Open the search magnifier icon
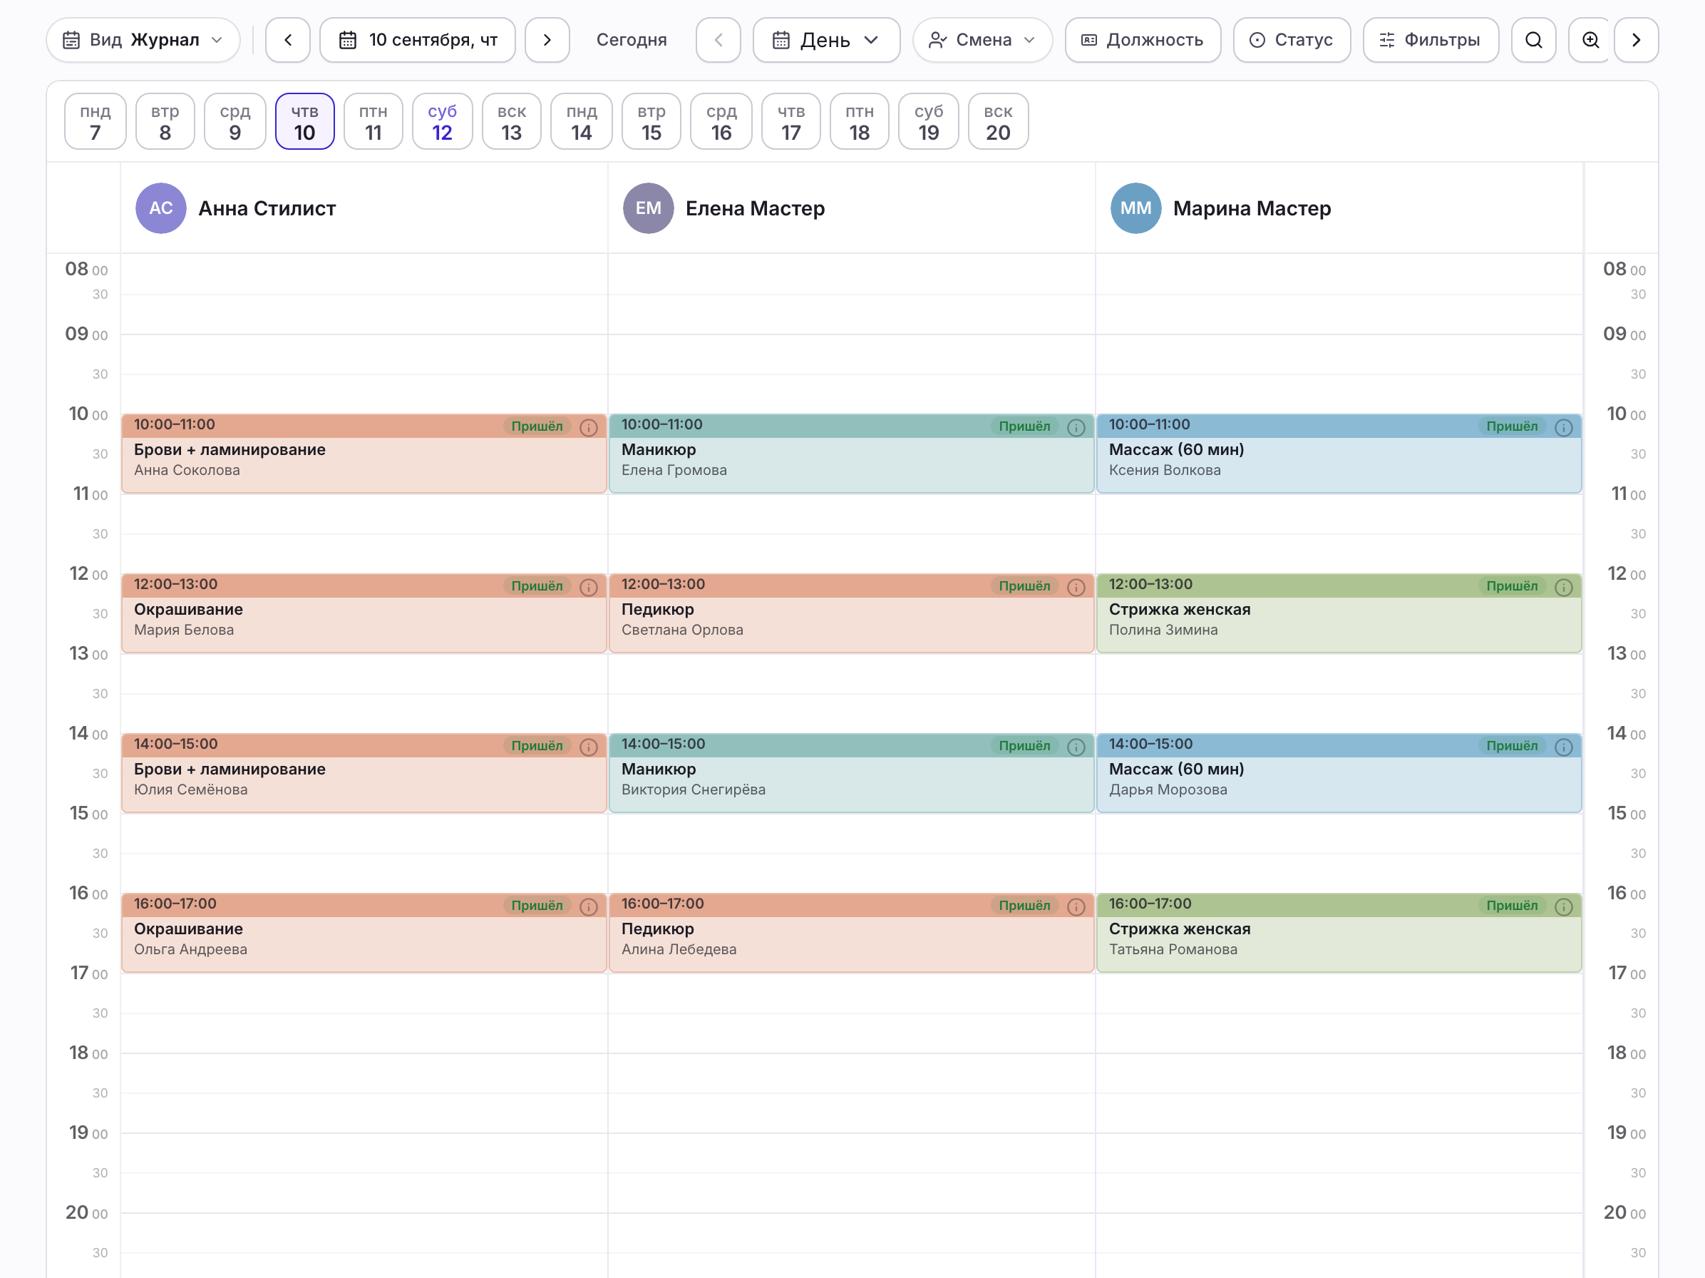1705x1278 pixels. 1533,40
